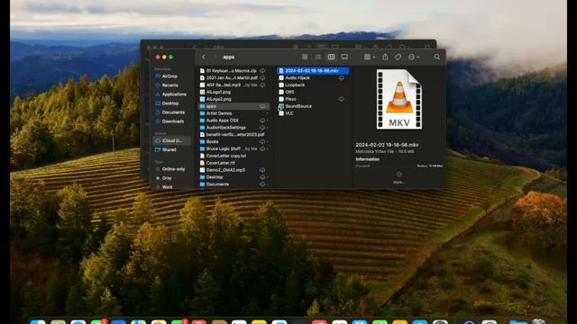This screenshot has height=324, width=577.
Task: Click the More... button in preview pane
Action: 398,177
